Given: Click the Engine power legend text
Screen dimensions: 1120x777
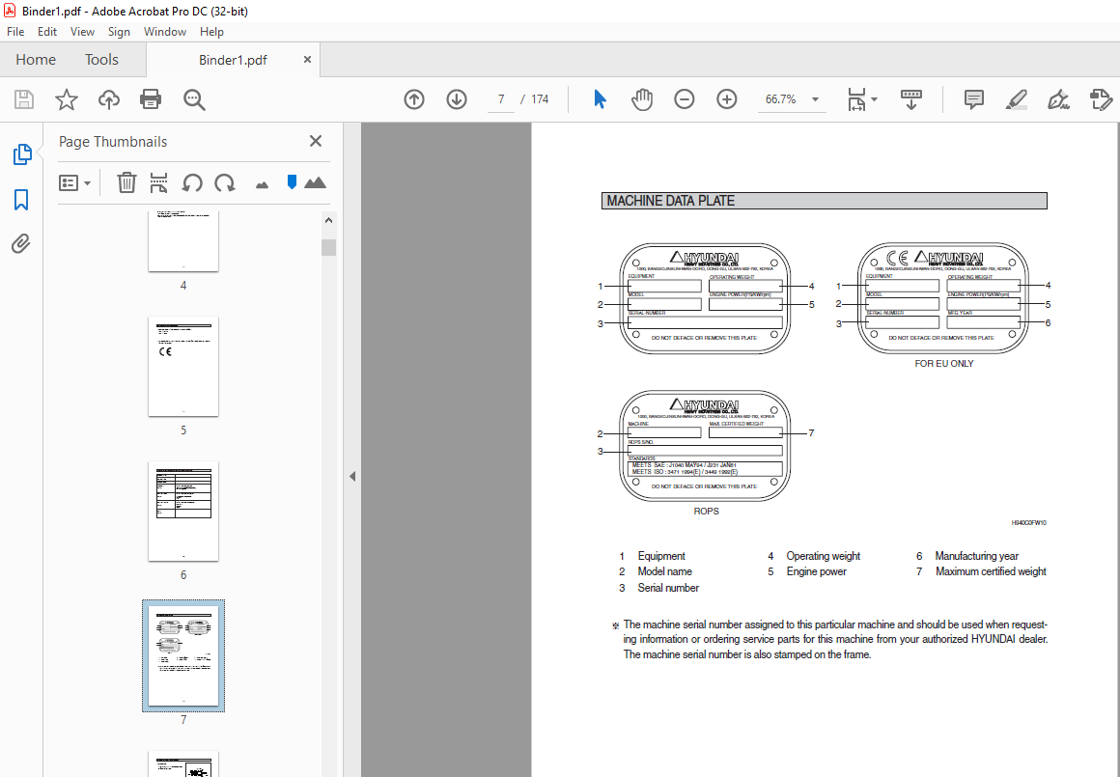Looking at the screenshot, I should 817,571.
